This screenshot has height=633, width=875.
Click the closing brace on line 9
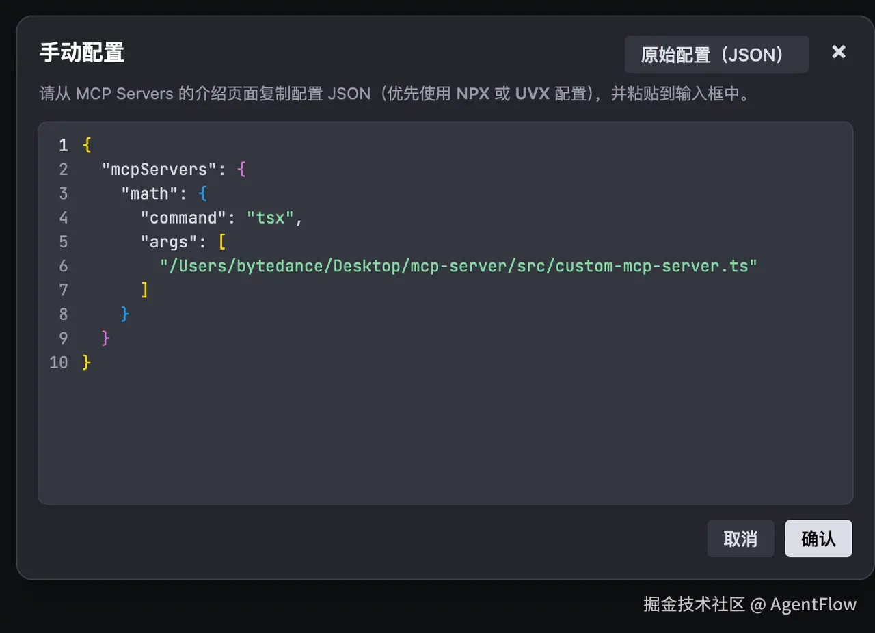click(x=105, y=338)
